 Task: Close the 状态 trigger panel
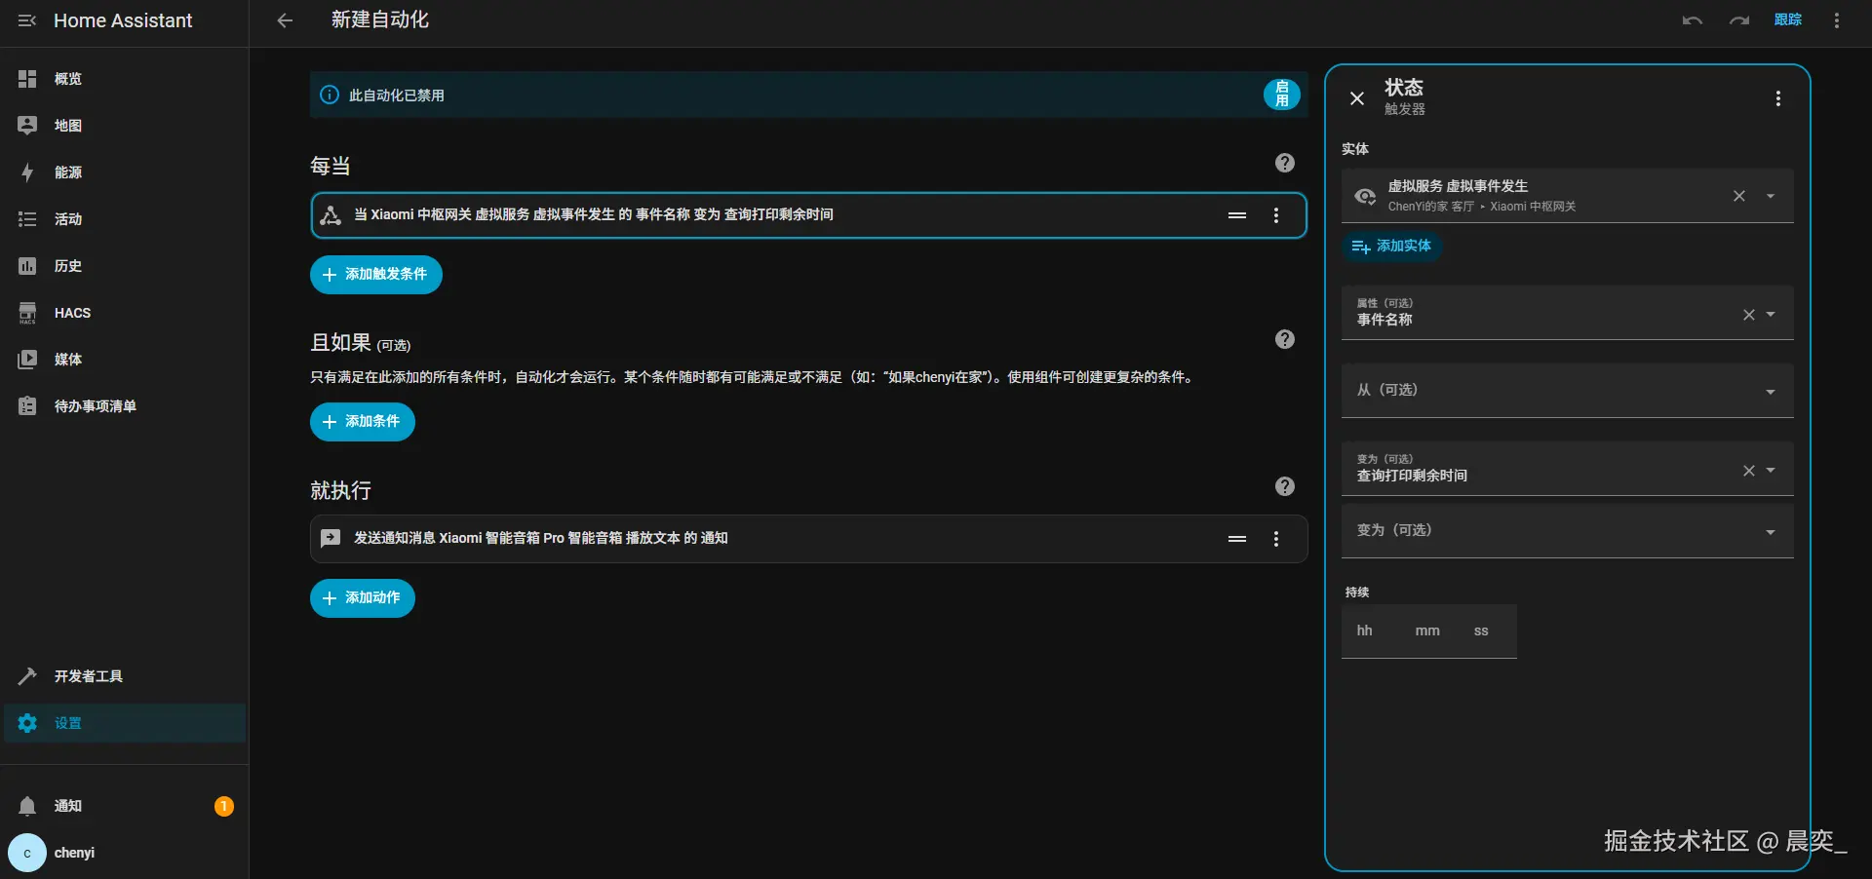tap(1357, 98)
